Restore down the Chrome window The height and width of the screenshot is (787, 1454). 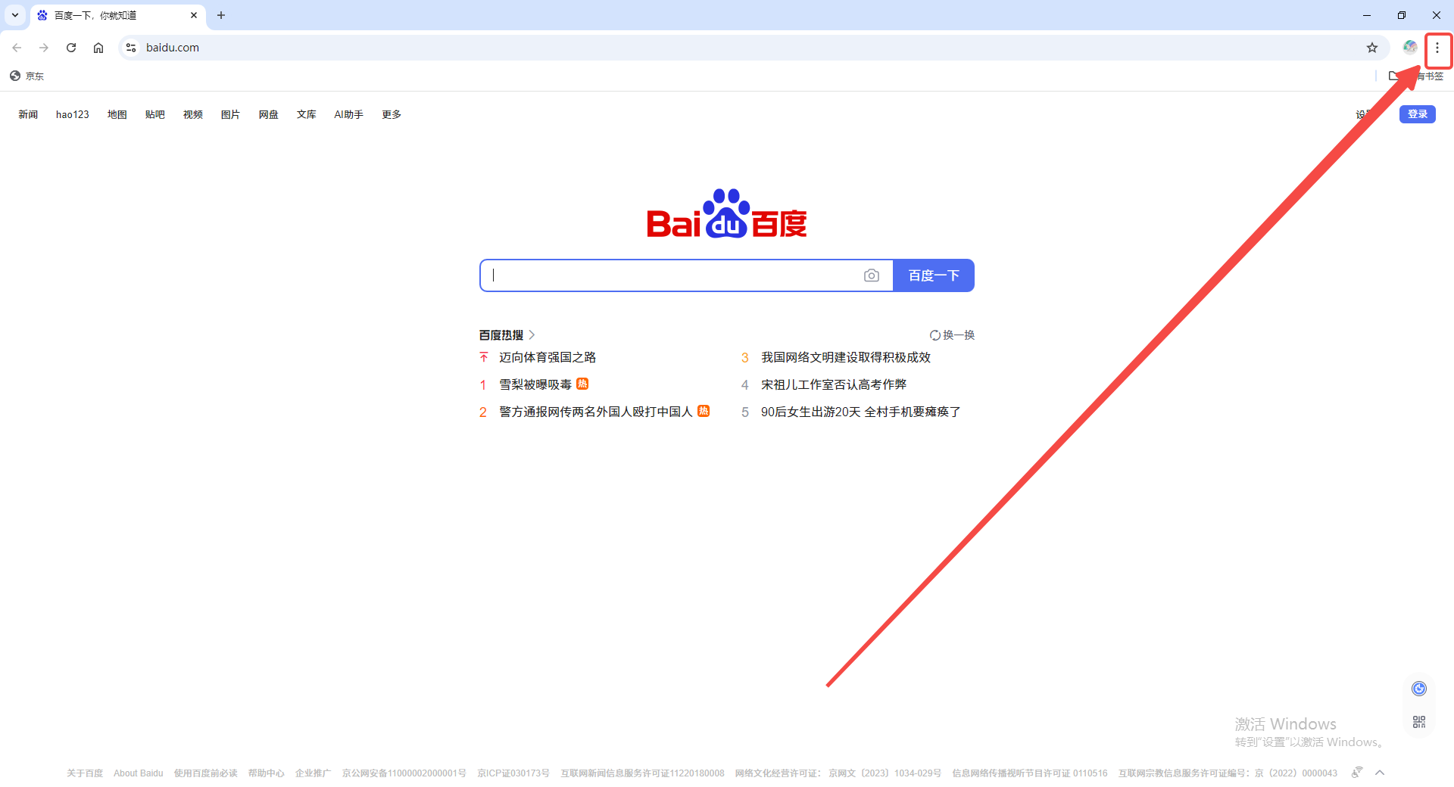pos(1402,15)
